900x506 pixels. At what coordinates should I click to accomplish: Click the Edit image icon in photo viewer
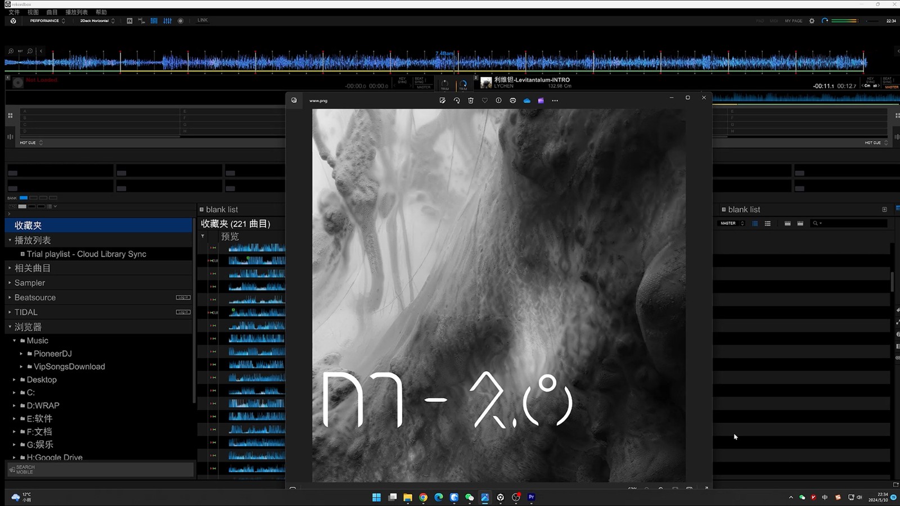tap(442, 101)
